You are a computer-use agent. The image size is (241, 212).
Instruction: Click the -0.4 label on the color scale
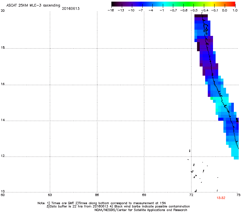205,10
